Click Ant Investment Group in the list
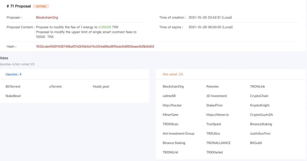The height and width of the screenshot is (161, 307). [178, 133]
